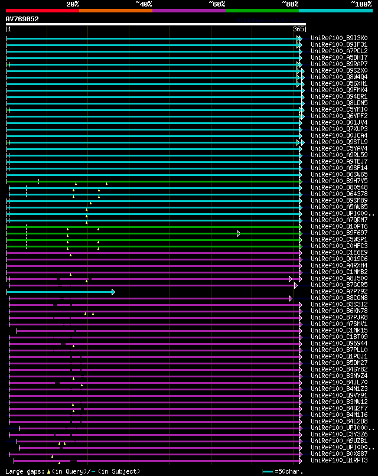
Task: Click the short cyan alignment bar for A7P792
Action: tap(60, 292)
